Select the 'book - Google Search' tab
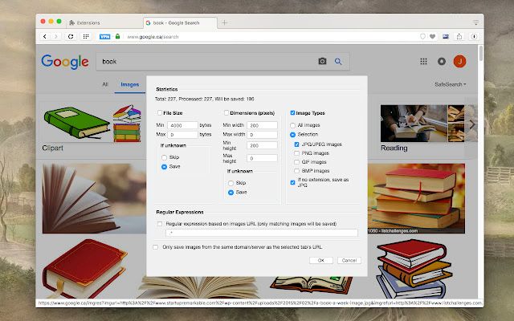The height and width of the screenshot is (321, 514). [180, 22]
